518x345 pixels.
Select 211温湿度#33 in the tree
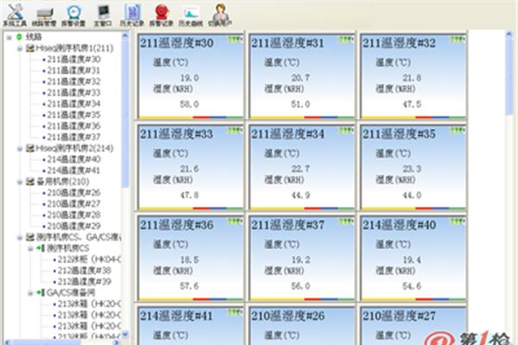(x=73, y=93)
